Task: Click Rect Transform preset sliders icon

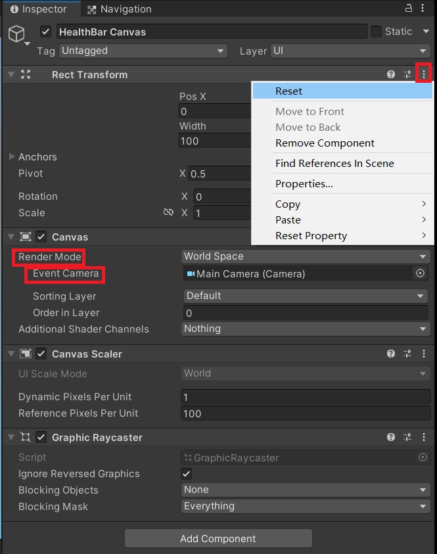Action: (x=407, y=74)
